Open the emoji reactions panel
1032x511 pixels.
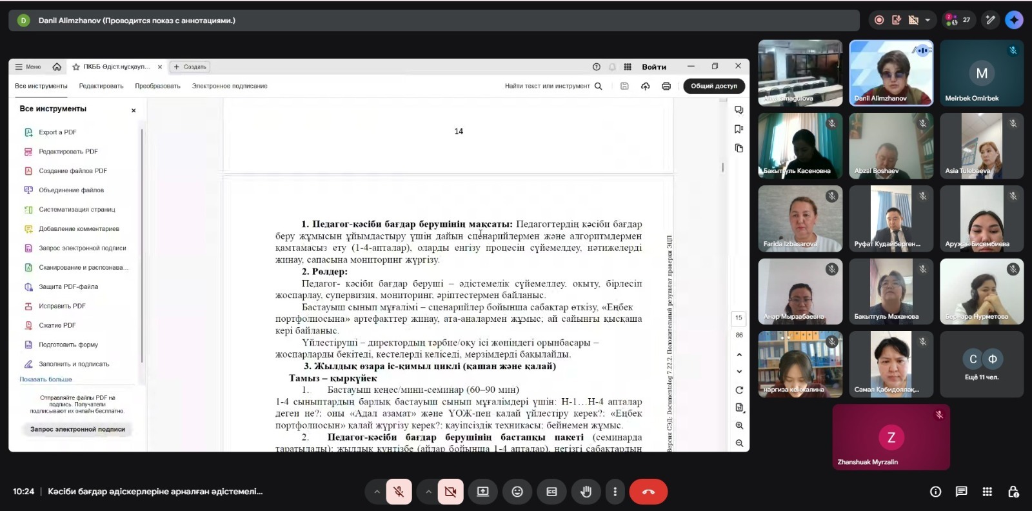point(517,492)
